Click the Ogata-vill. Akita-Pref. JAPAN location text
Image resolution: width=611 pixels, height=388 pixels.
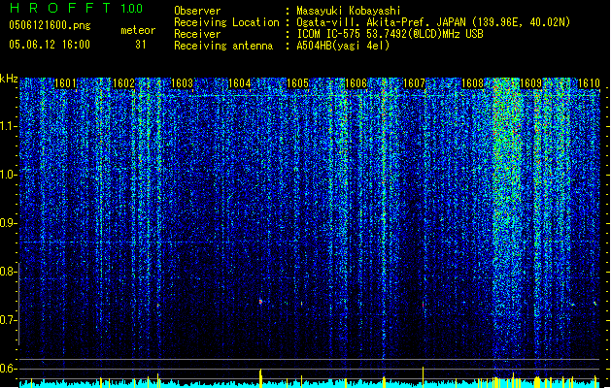[x=433, y=22]
